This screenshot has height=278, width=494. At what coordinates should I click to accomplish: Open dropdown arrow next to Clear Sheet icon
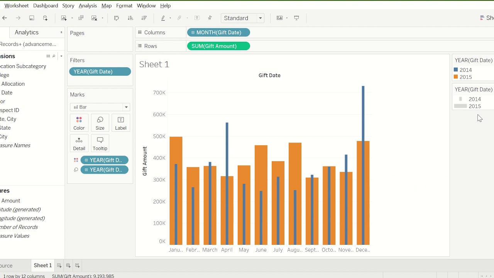(102, 18)
